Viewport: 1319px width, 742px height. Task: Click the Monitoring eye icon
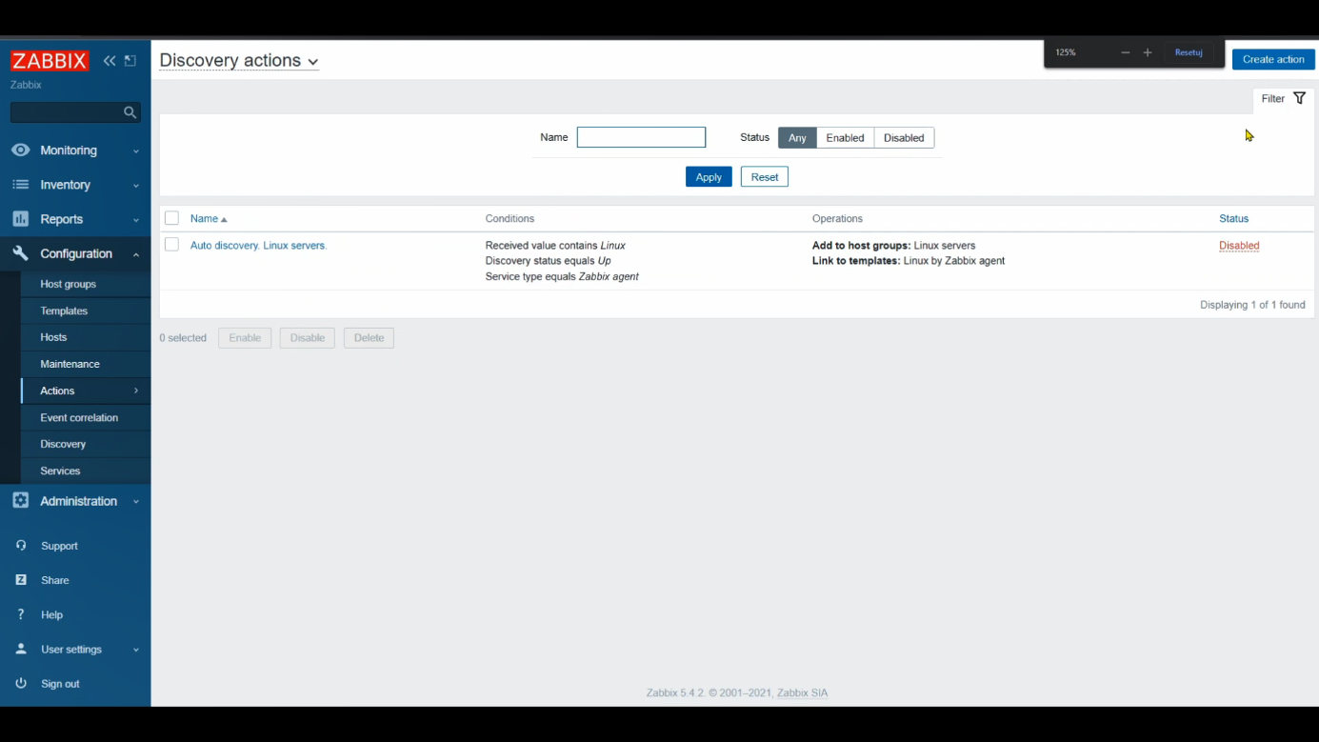pos(20,150)
